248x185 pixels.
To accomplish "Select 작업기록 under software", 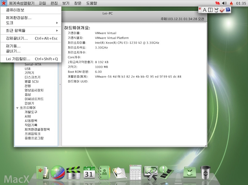I will point(31,125).
